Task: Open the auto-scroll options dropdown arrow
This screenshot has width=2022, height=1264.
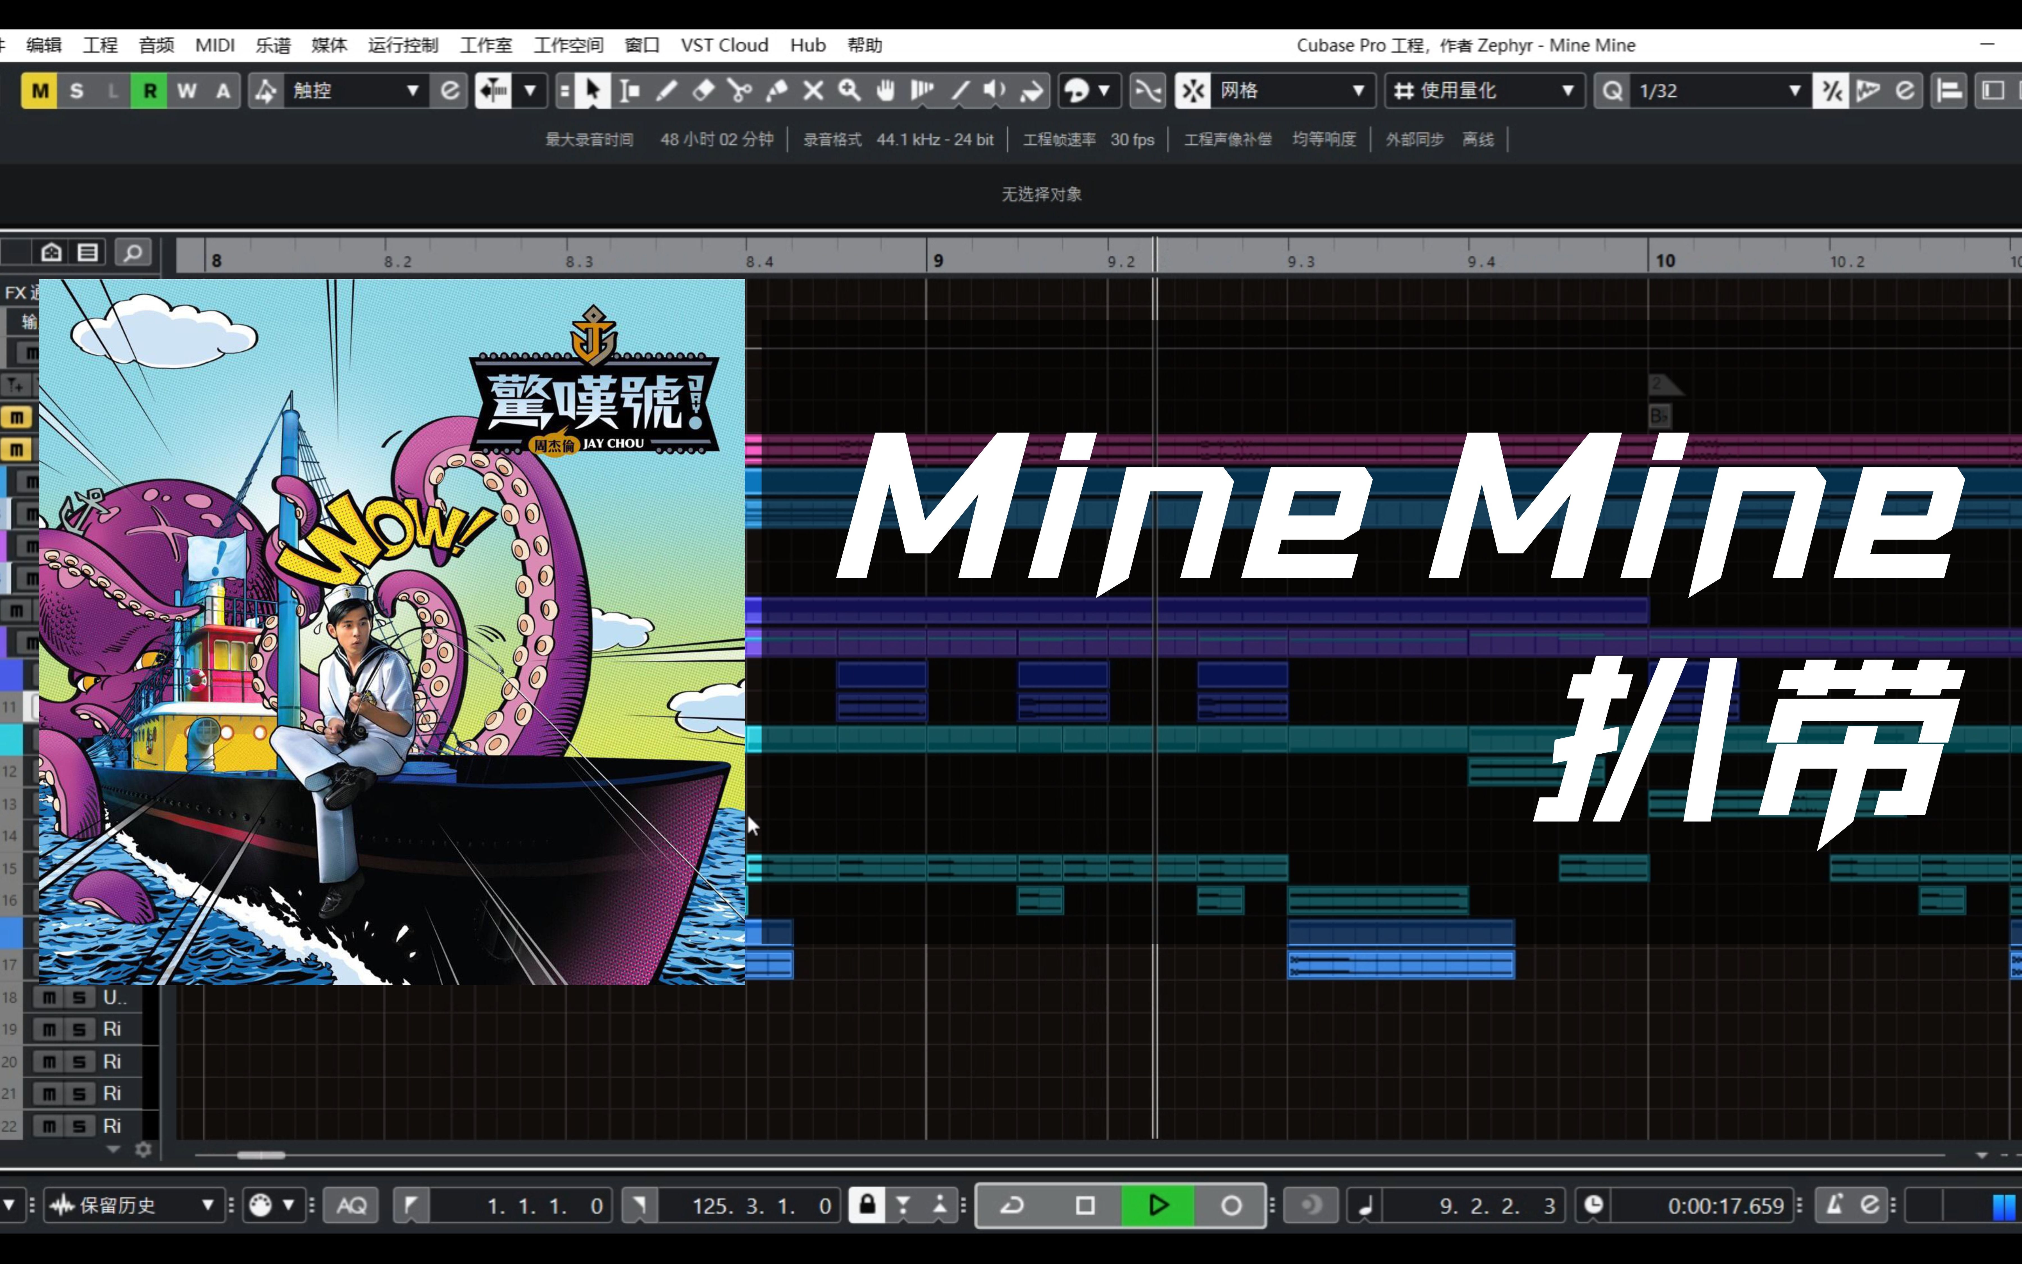Action: point(530,90)
